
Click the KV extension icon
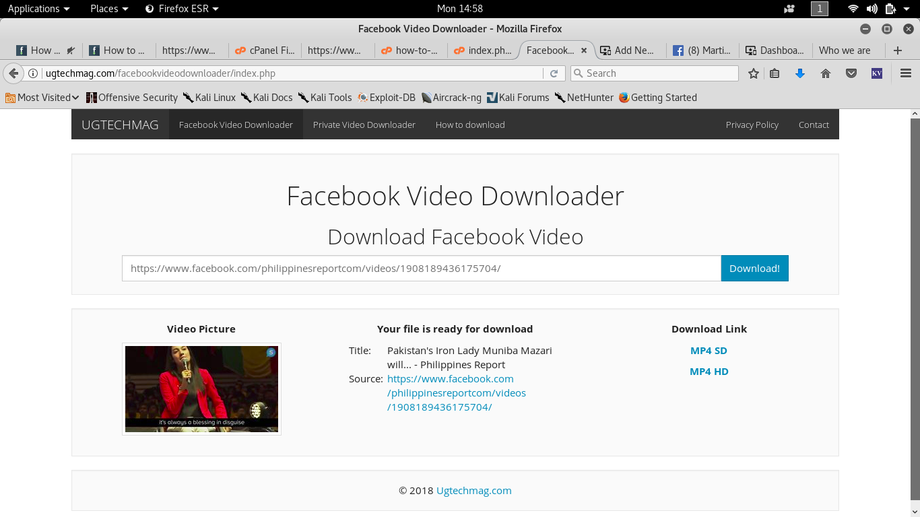pos(877,73)
